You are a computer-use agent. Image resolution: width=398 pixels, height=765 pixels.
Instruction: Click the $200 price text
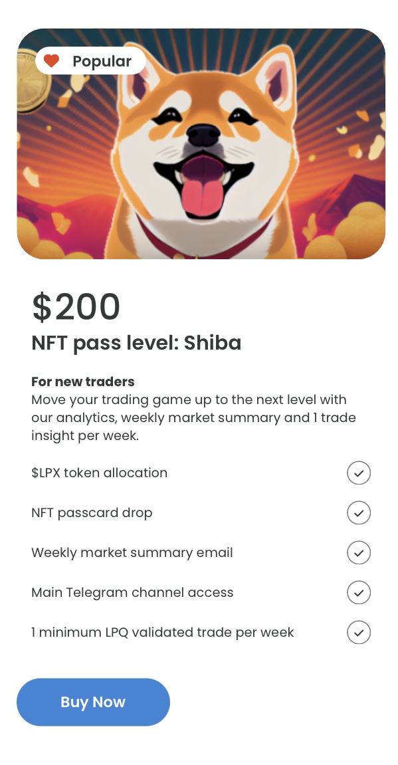pyautogui.click(x=76, y=307)
